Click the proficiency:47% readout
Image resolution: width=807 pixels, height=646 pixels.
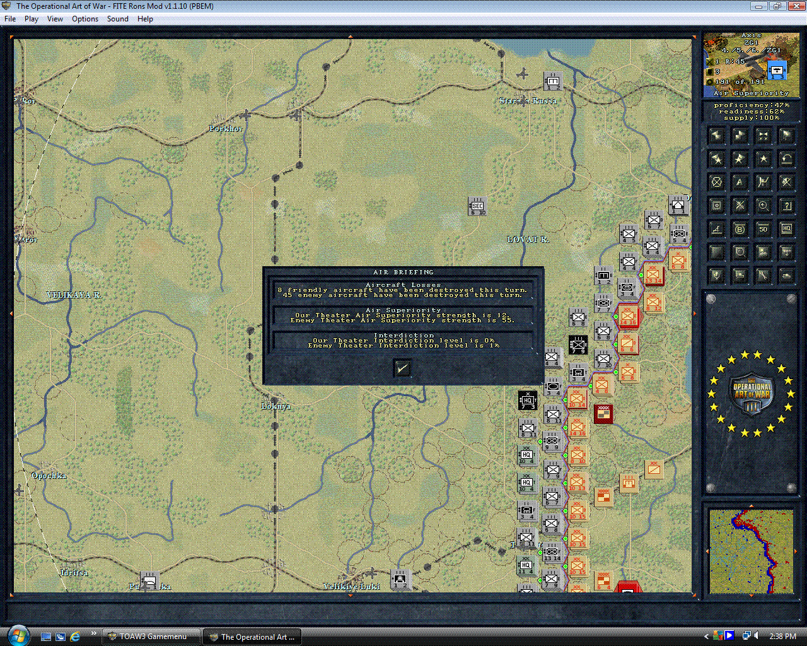click(x=752, y=105)
